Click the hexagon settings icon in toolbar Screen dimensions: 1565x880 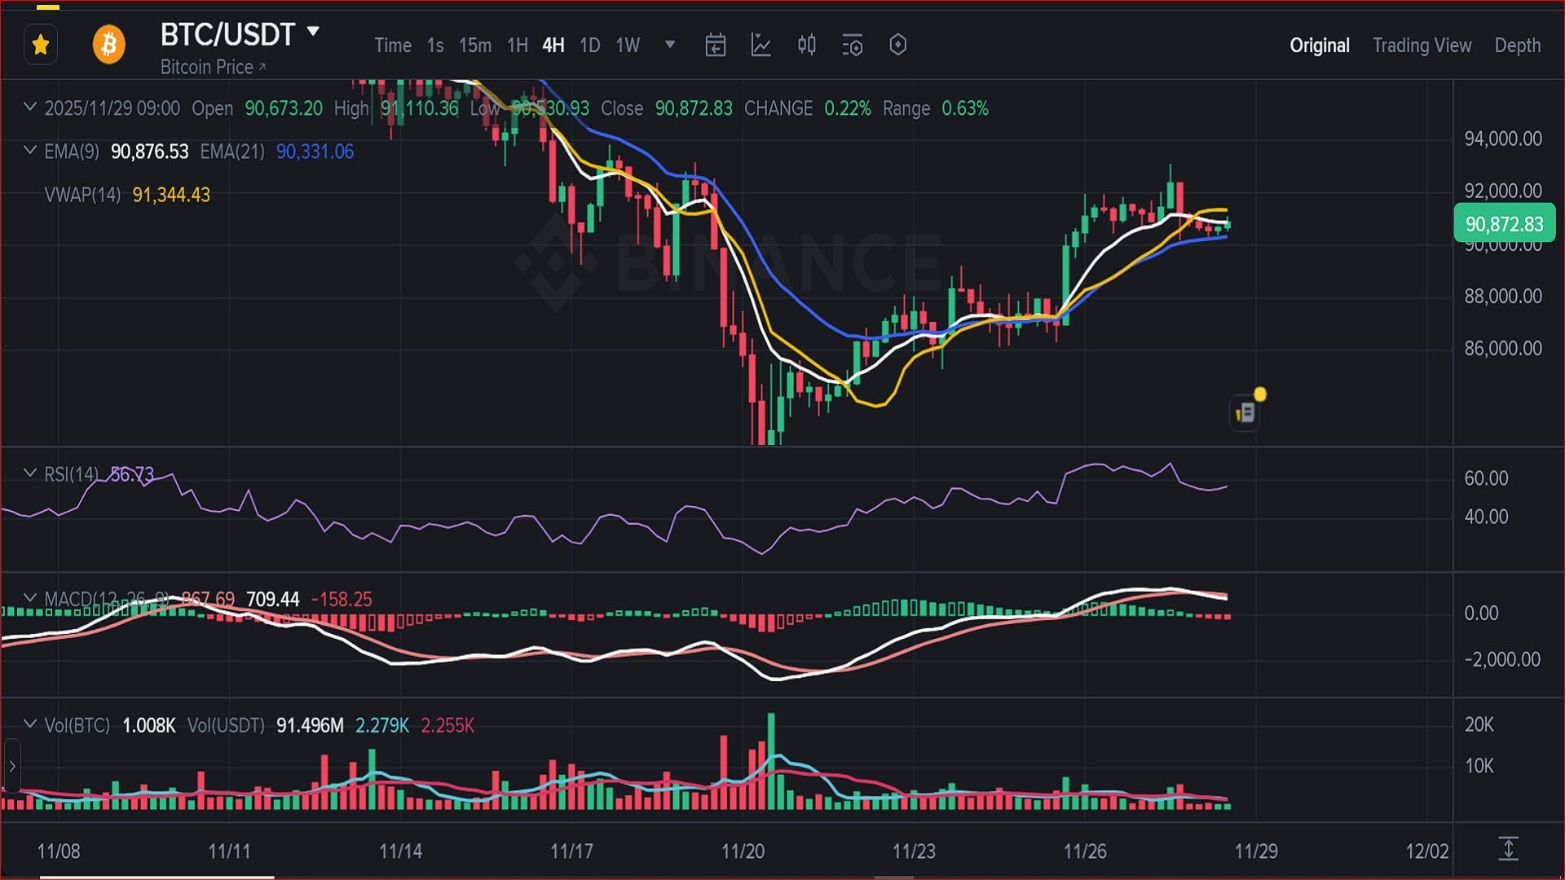click(x=897, y=45)
